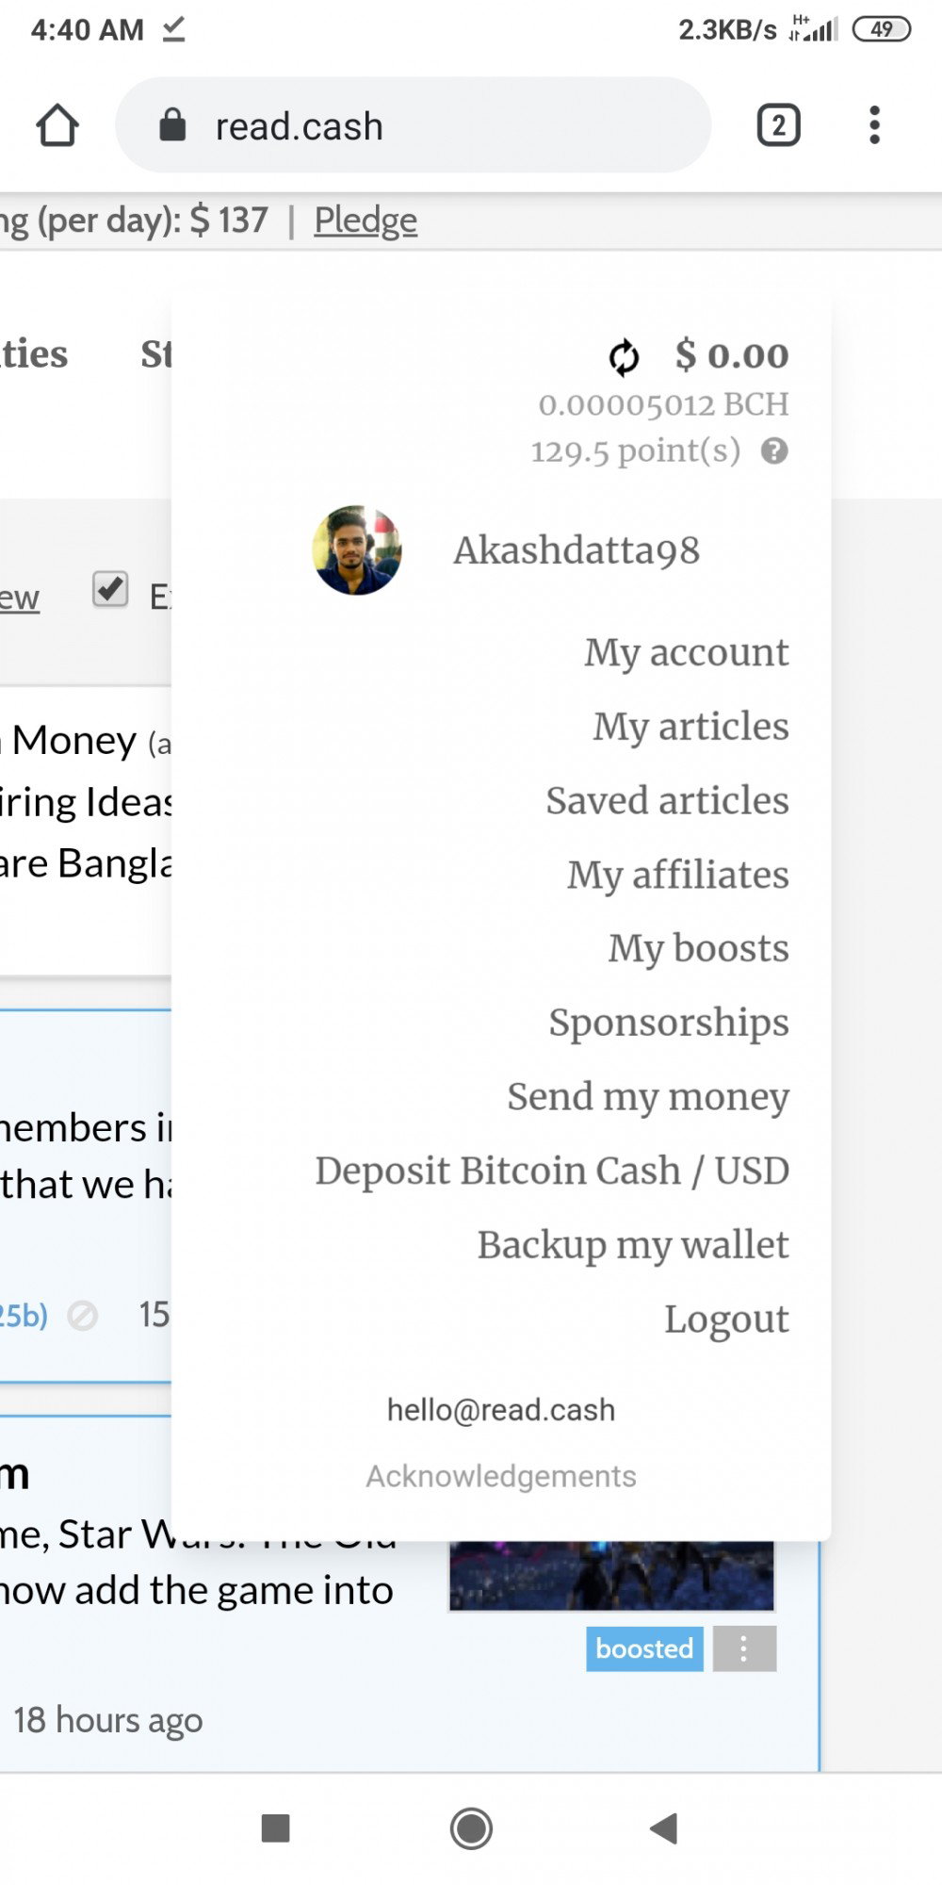Tap the Android back triangle button

(x=664, y=1828)
